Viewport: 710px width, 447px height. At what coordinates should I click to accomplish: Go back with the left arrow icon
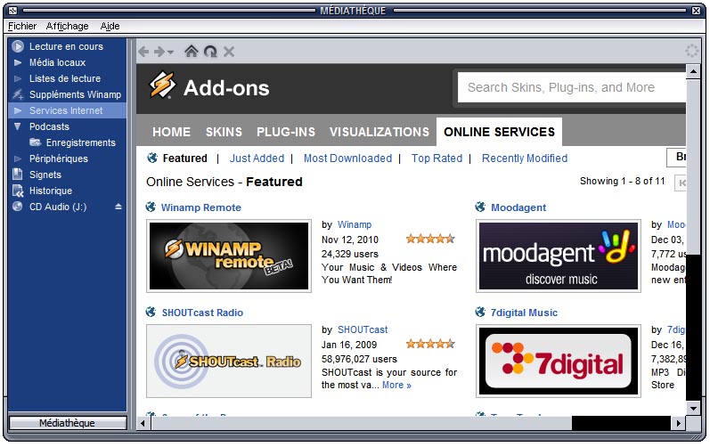tap(143, 52)
